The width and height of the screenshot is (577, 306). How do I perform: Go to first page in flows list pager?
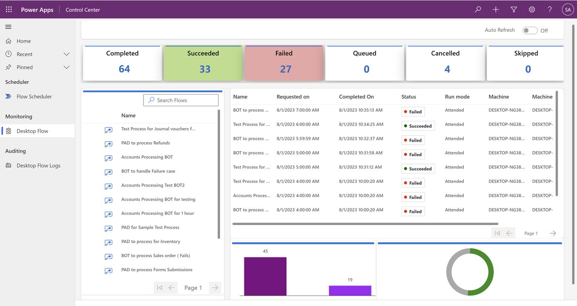point(159,288)
